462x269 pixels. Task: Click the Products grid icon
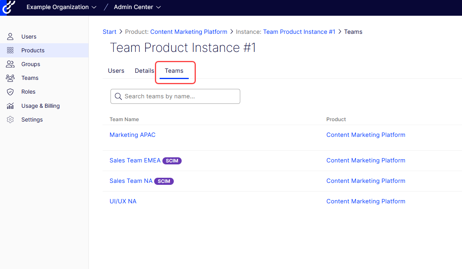tap(11, 50)
